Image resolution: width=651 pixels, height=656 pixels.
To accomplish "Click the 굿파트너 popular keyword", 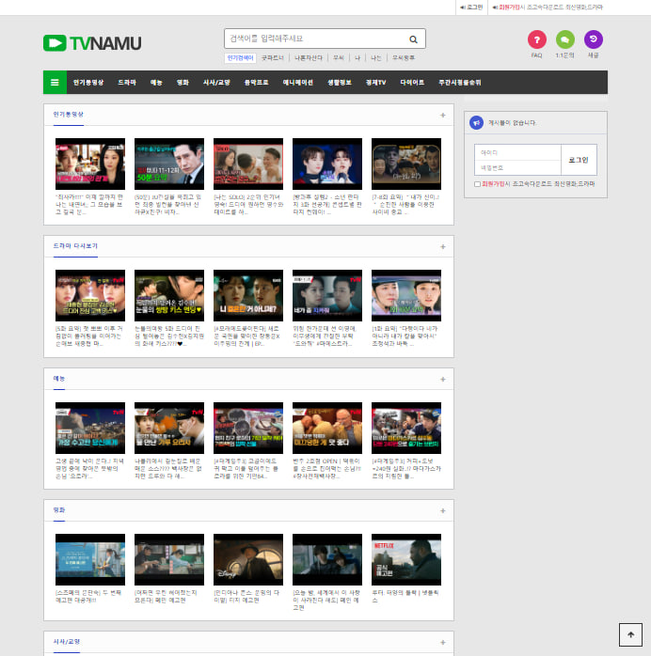I will pyautogui.click(x=273, y=57).
